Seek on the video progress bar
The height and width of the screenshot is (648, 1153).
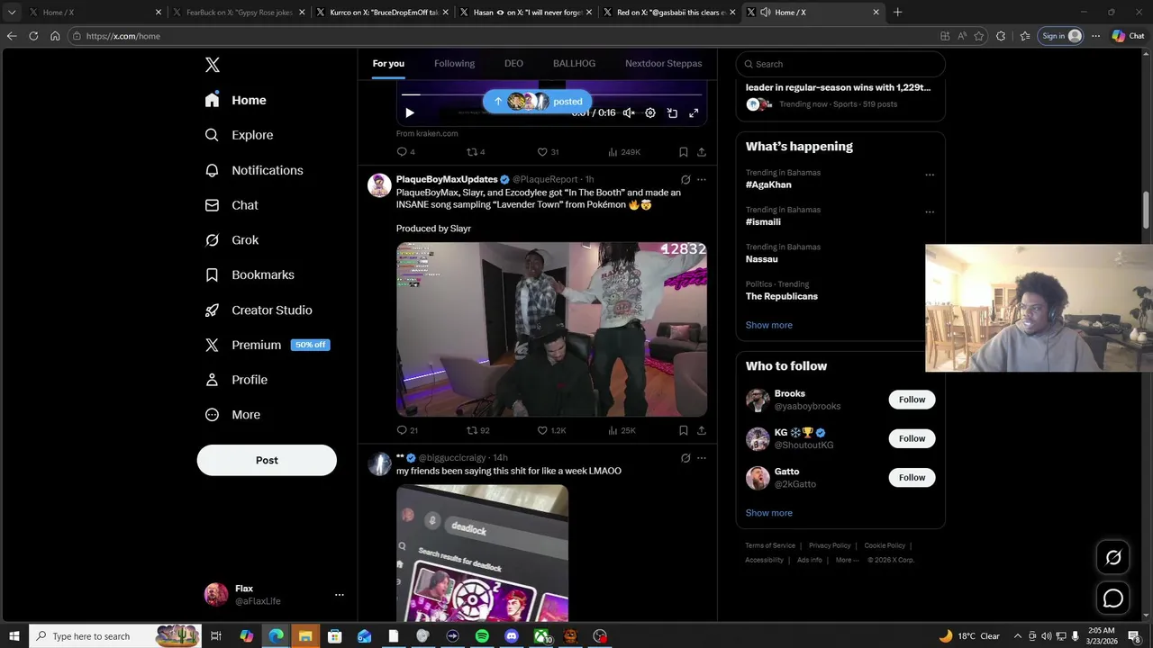[551, 94]
